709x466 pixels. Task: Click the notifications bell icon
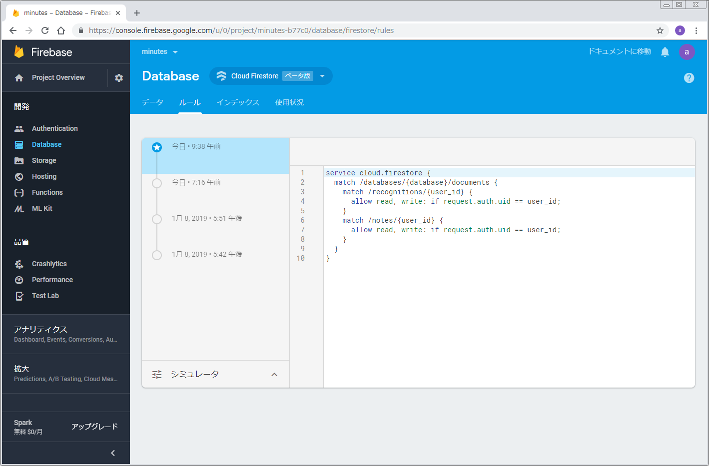coord(665,52)
